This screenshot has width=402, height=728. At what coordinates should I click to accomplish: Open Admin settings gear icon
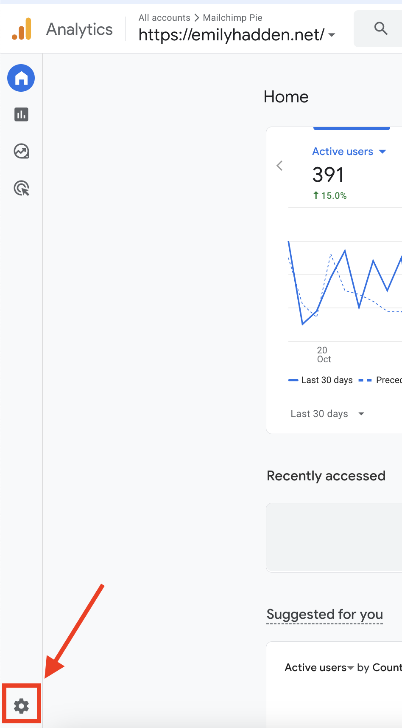21,706
